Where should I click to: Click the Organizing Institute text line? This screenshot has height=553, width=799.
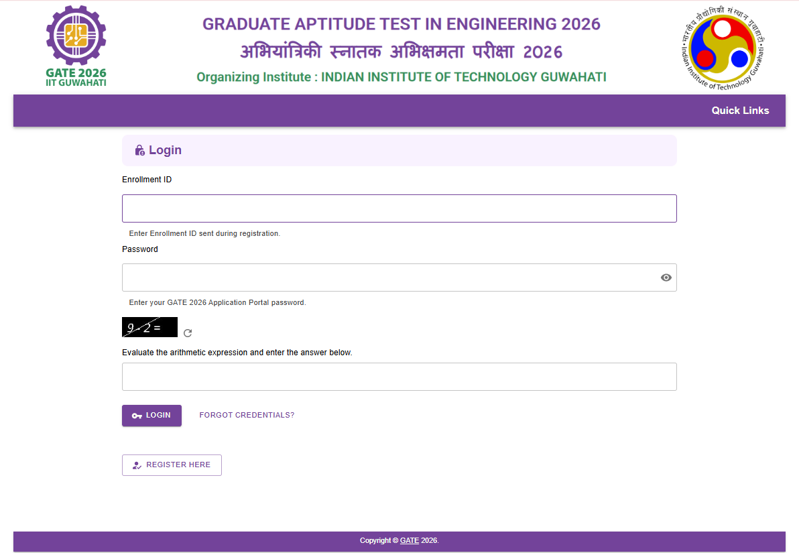click(401, 77)
